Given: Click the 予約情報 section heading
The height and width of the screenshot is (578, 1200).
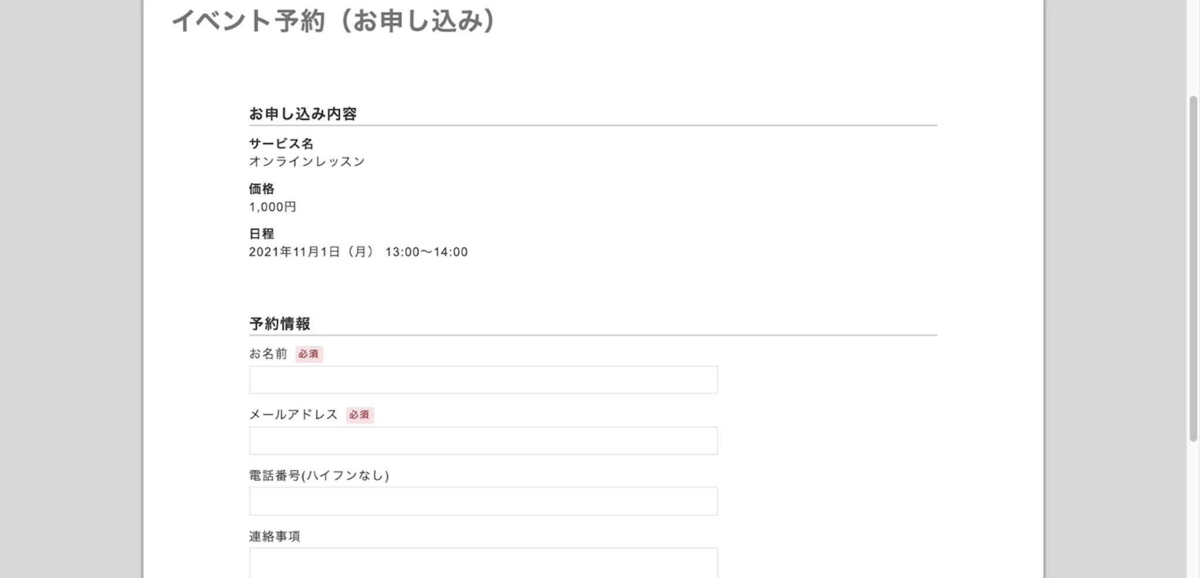Looking at the screenshot, I should tap(279, 323).
